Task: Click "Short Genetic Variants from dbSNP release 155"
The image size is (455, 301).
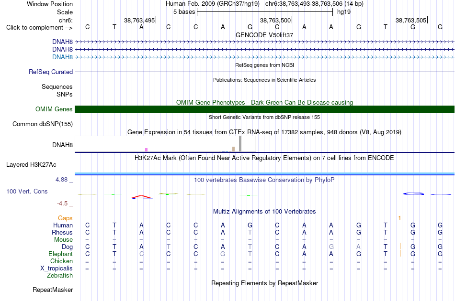Action: (x=264, y=117)
